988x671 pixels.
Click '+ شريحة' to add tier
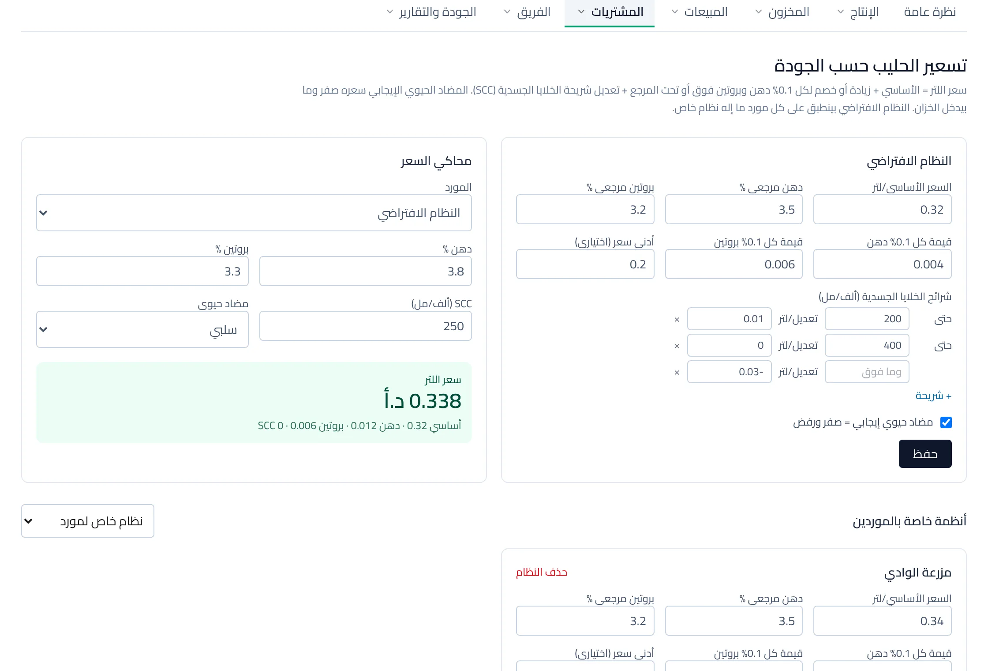(x=933, y=396)
